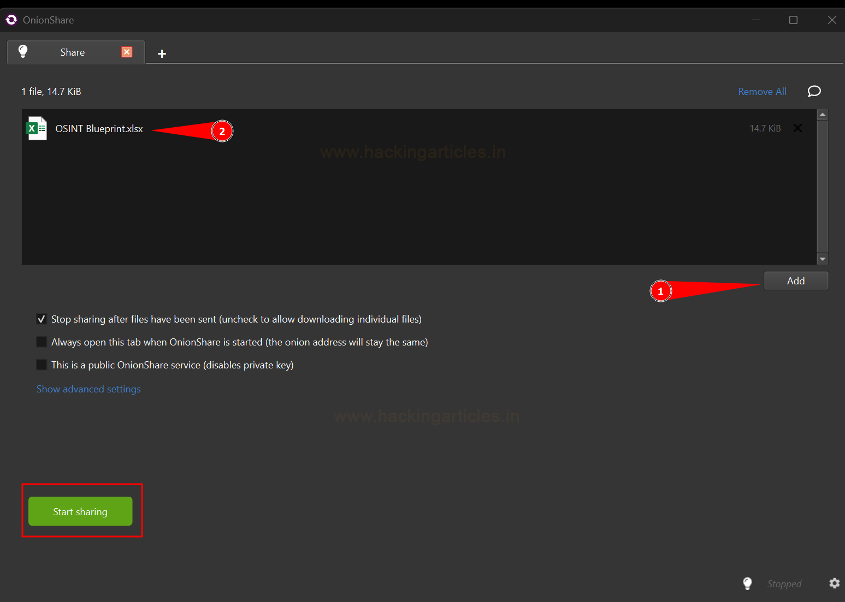Click the file list scrollbar up arrow
Screen dimensions: 845x602
(822, 115)
